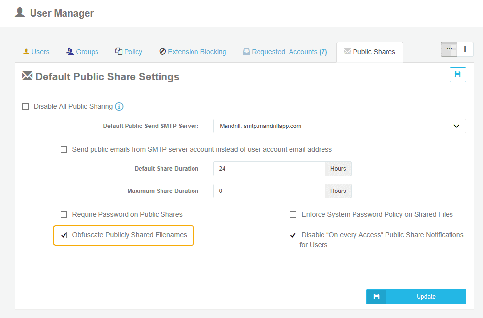Select the blocked-circle Extension Blocking icon
The height and width of the screenshot is (318, 483).
tap(162, 51)
